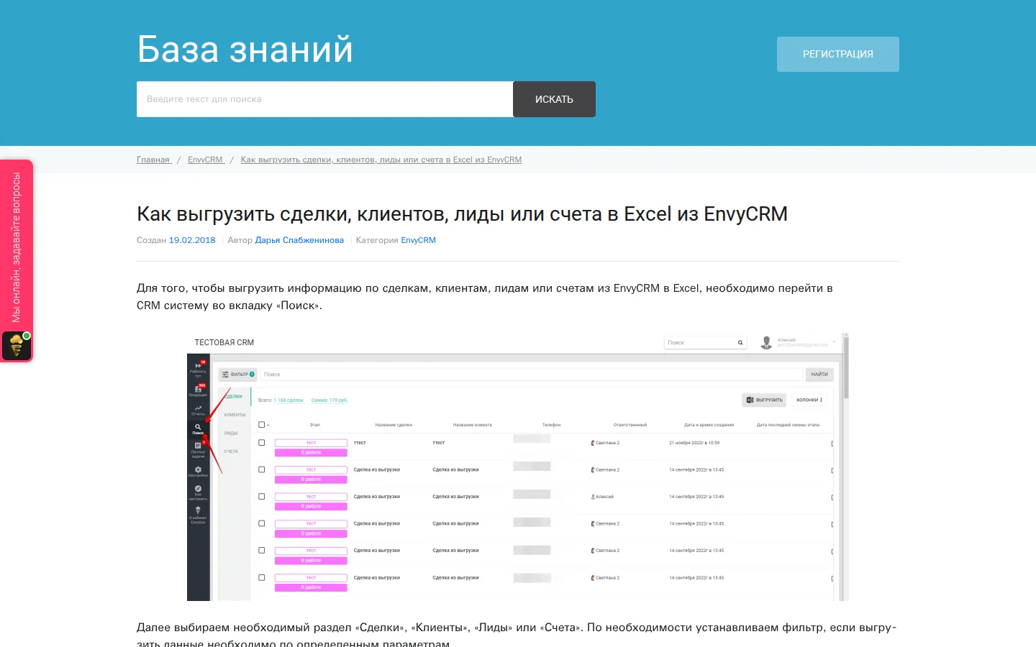Click 'Этап' column header

pos(315,425)
